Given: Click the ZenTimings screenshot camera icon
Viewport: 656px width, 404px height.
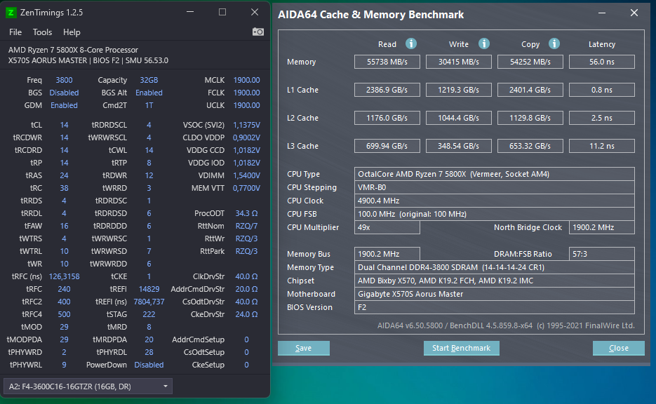Looking at the screenshot, I should pos(258,32).
